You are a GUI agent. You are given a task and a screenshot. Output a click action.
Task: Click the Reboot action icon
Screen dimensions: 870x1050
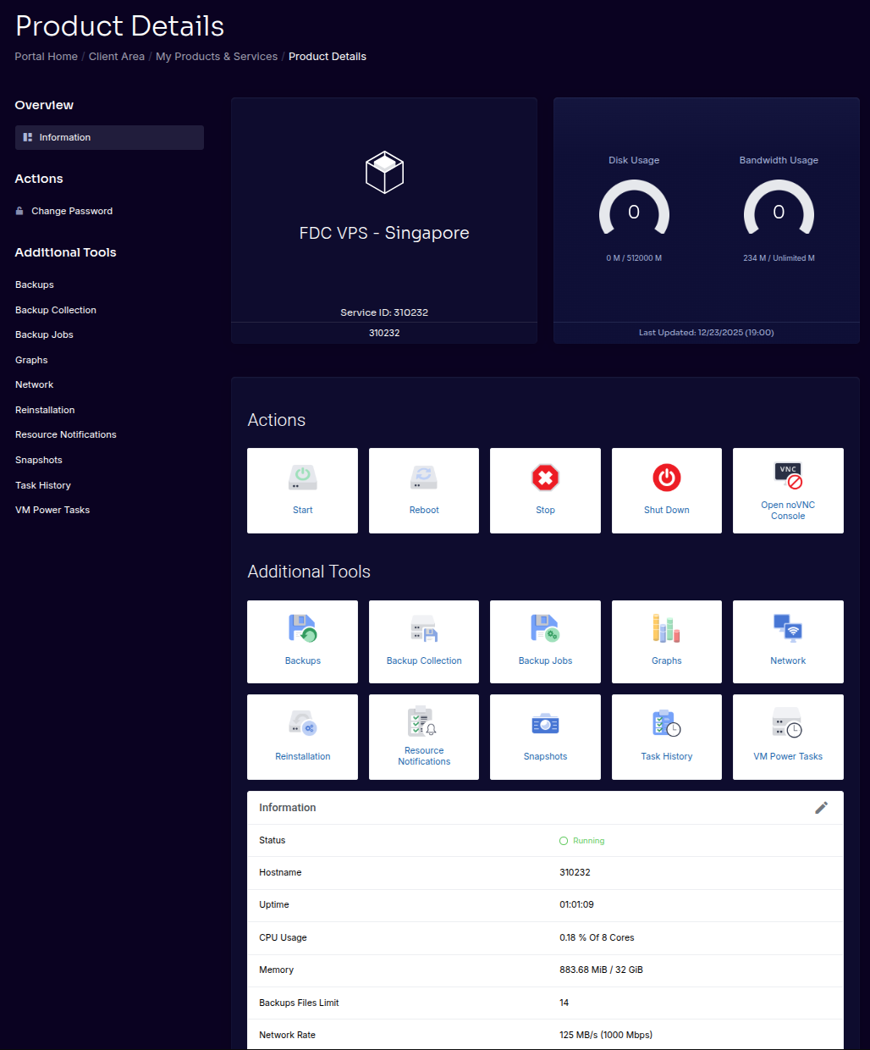click(423, 490)
